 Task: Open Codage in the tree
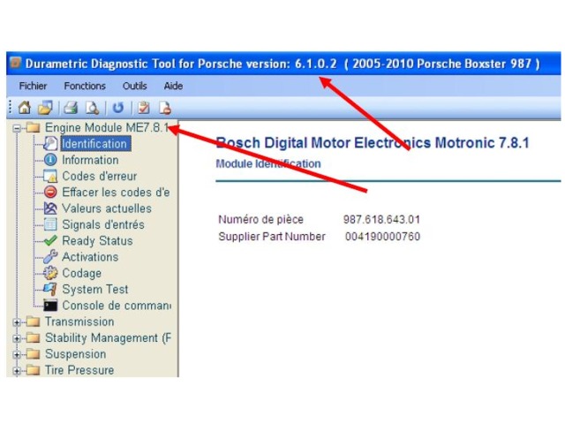[81, 273]
